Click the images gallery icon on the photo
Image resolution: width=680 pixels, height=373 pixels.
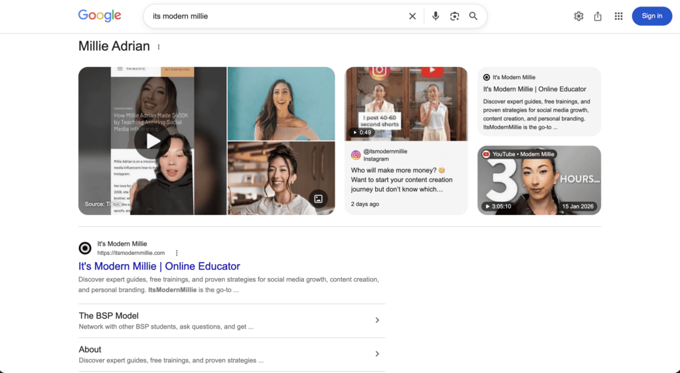pos(318,199)
